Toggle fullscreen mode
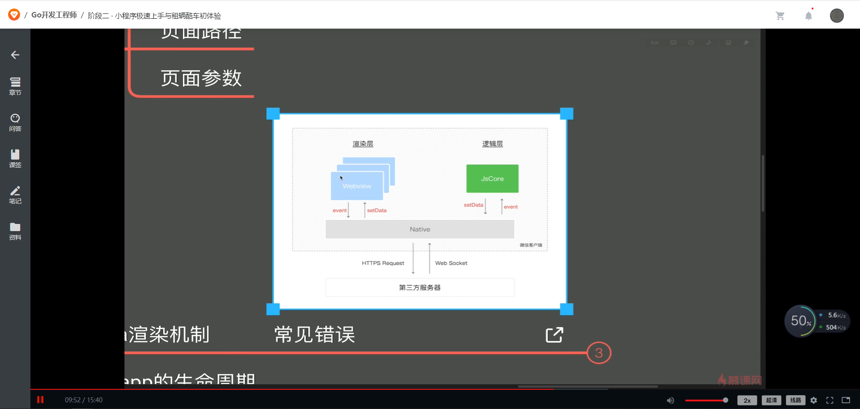This screenshot has width=860, height=409. coord(830,400)
